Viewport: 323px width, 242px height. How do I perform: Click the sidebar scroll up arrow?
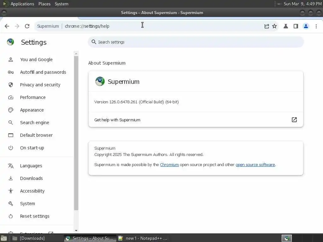(x=76, y=54)
